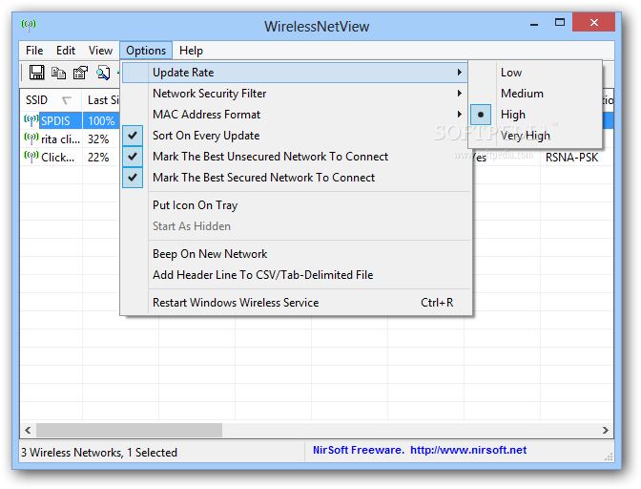Screen dimensions: 641x489
Task: Sort by the SSID column header
Action: (51, 100)
